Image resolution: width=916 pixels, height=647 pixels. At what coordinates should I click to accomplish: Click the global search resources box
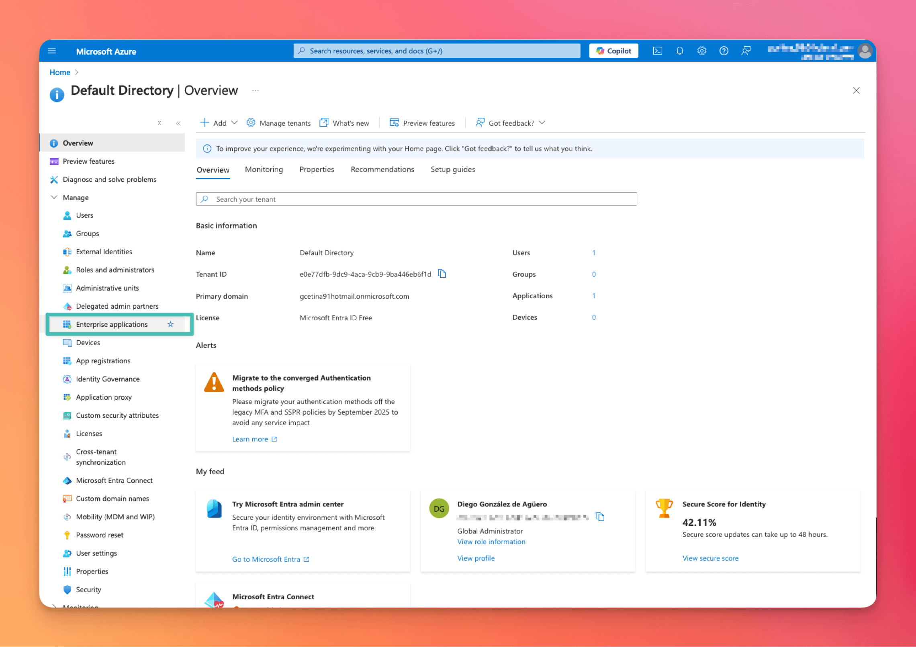click(437, 51)
